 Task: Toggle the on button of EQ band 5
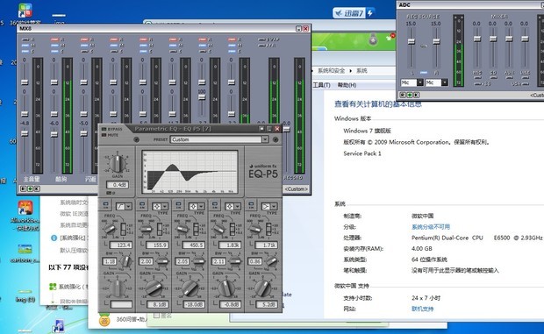[x=252, y=205]
